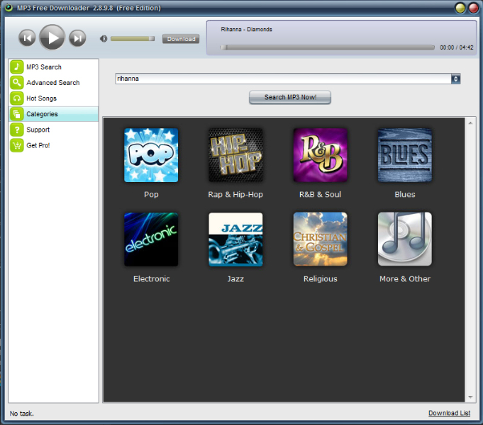483x425 pixels.
Task: Click the search text field containing rihanna
Action: pyautogui.click(x=282, y=79)
